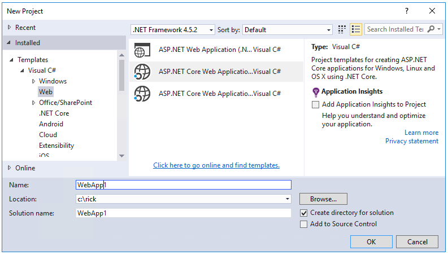Click the help question mark button
Viewport: 448px width, 255px height.
407,11
